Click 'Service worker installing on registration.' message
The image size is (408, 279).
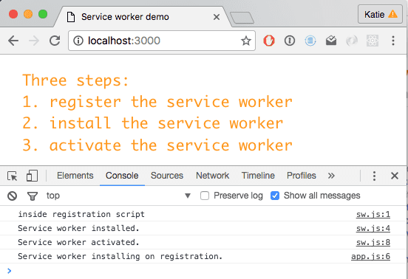click(x=120, y=256)
